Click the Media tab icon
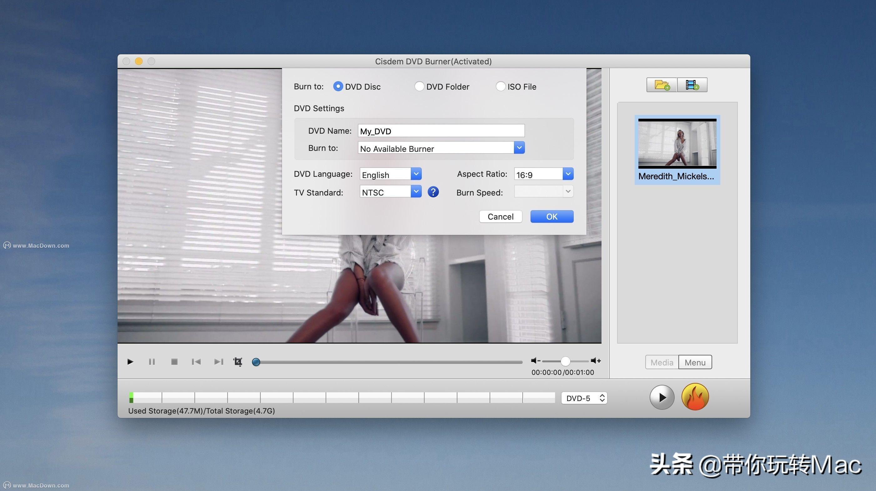This screenshot has height=491, width=876. point(661,362)
